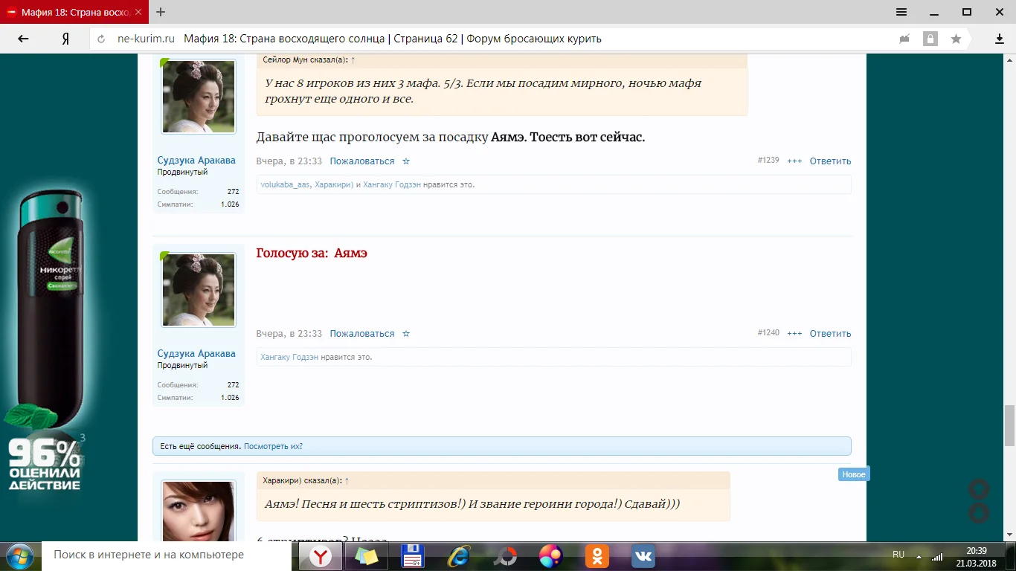Viewport: 1016px width, 571px height.
Task: Click the scroll-to-bottom round arrow button
Action: [979, 512]
